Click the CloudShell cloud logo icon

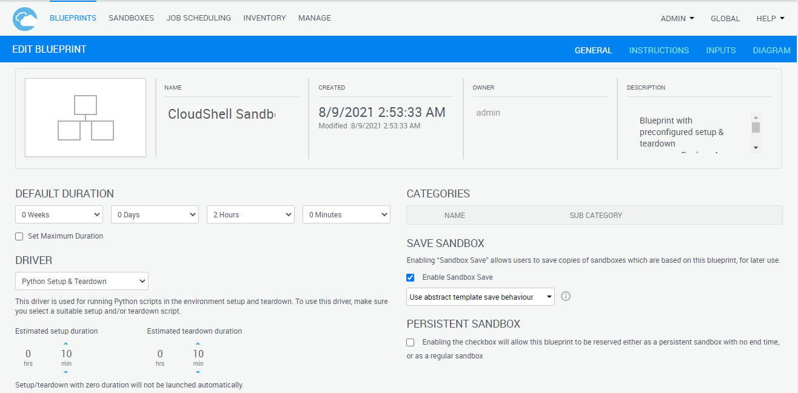(x=25, y=19)
